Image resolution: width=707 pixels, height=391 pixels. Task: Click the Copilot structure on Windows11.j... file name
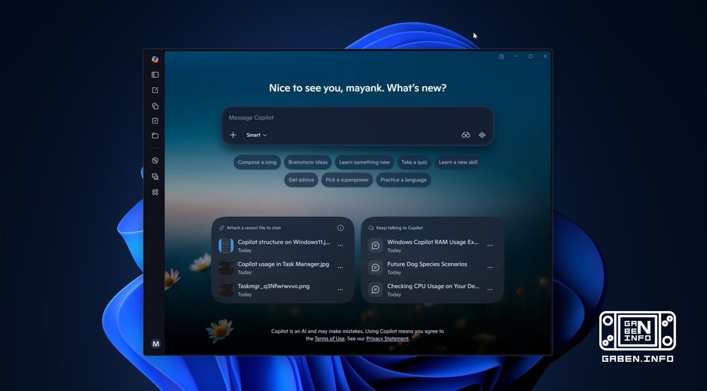click(x=284, y=242)
